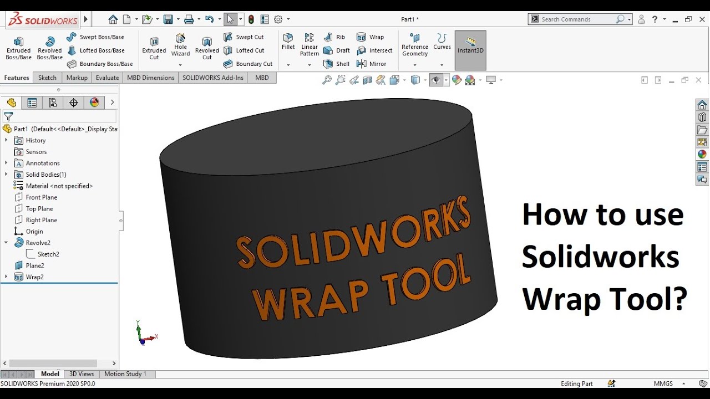Click the Apply Scene icon

(470, 80)
